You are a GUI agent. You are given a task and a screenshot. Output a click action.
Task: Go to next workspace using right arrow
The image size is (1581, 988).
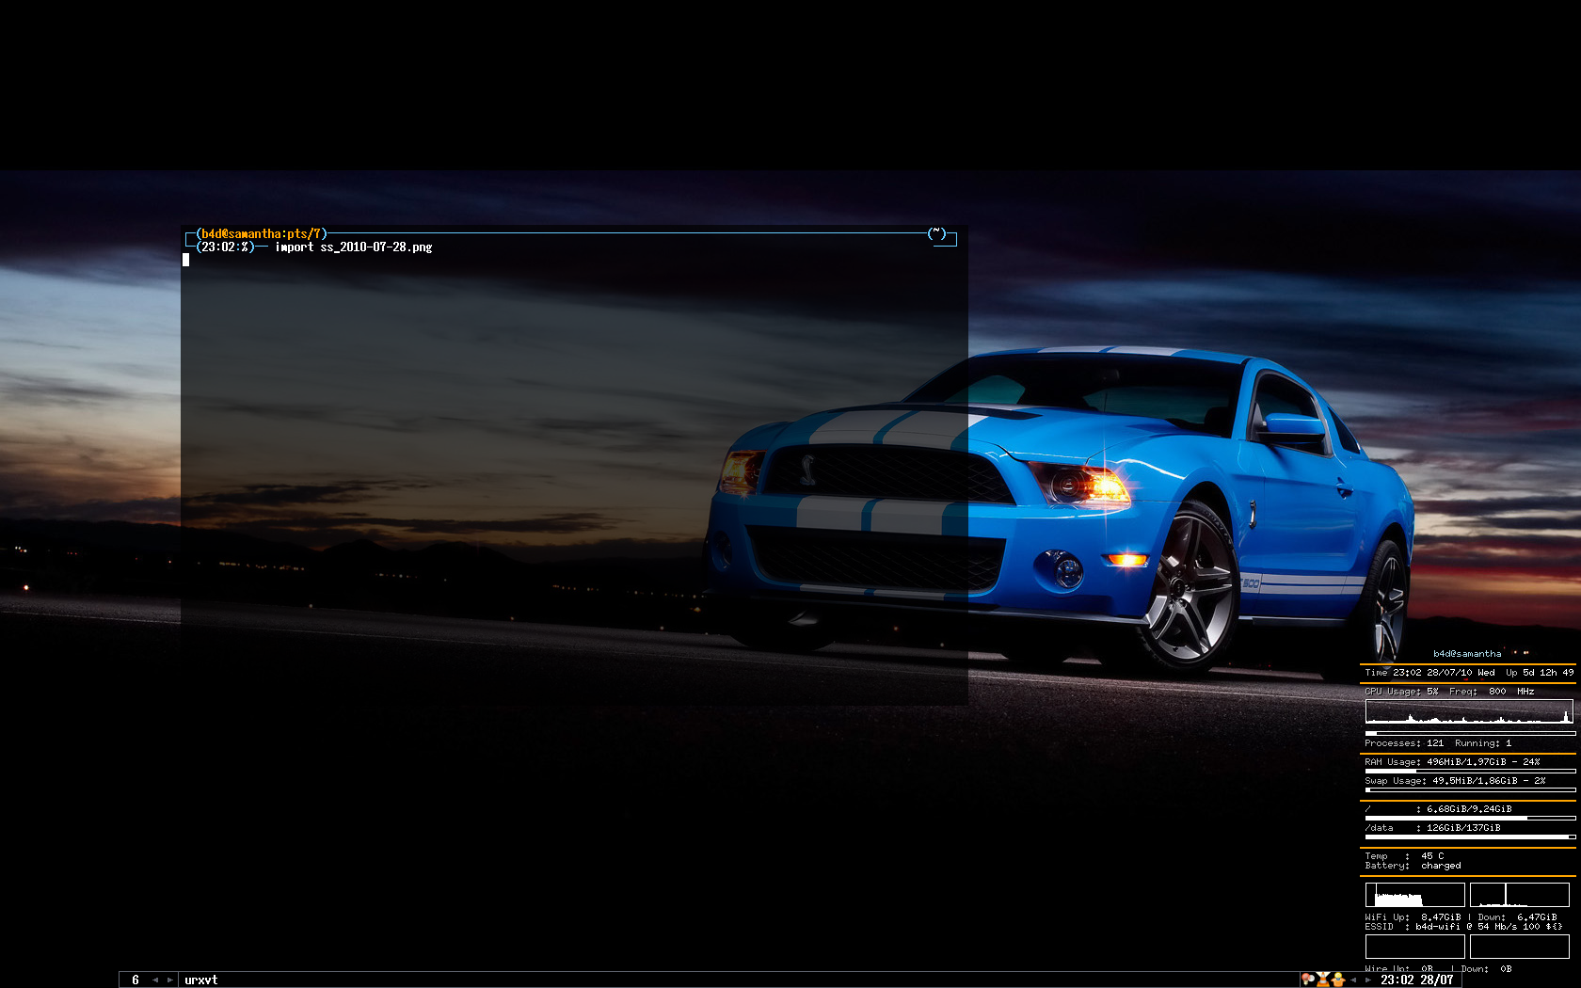click(x=169, y=980)
